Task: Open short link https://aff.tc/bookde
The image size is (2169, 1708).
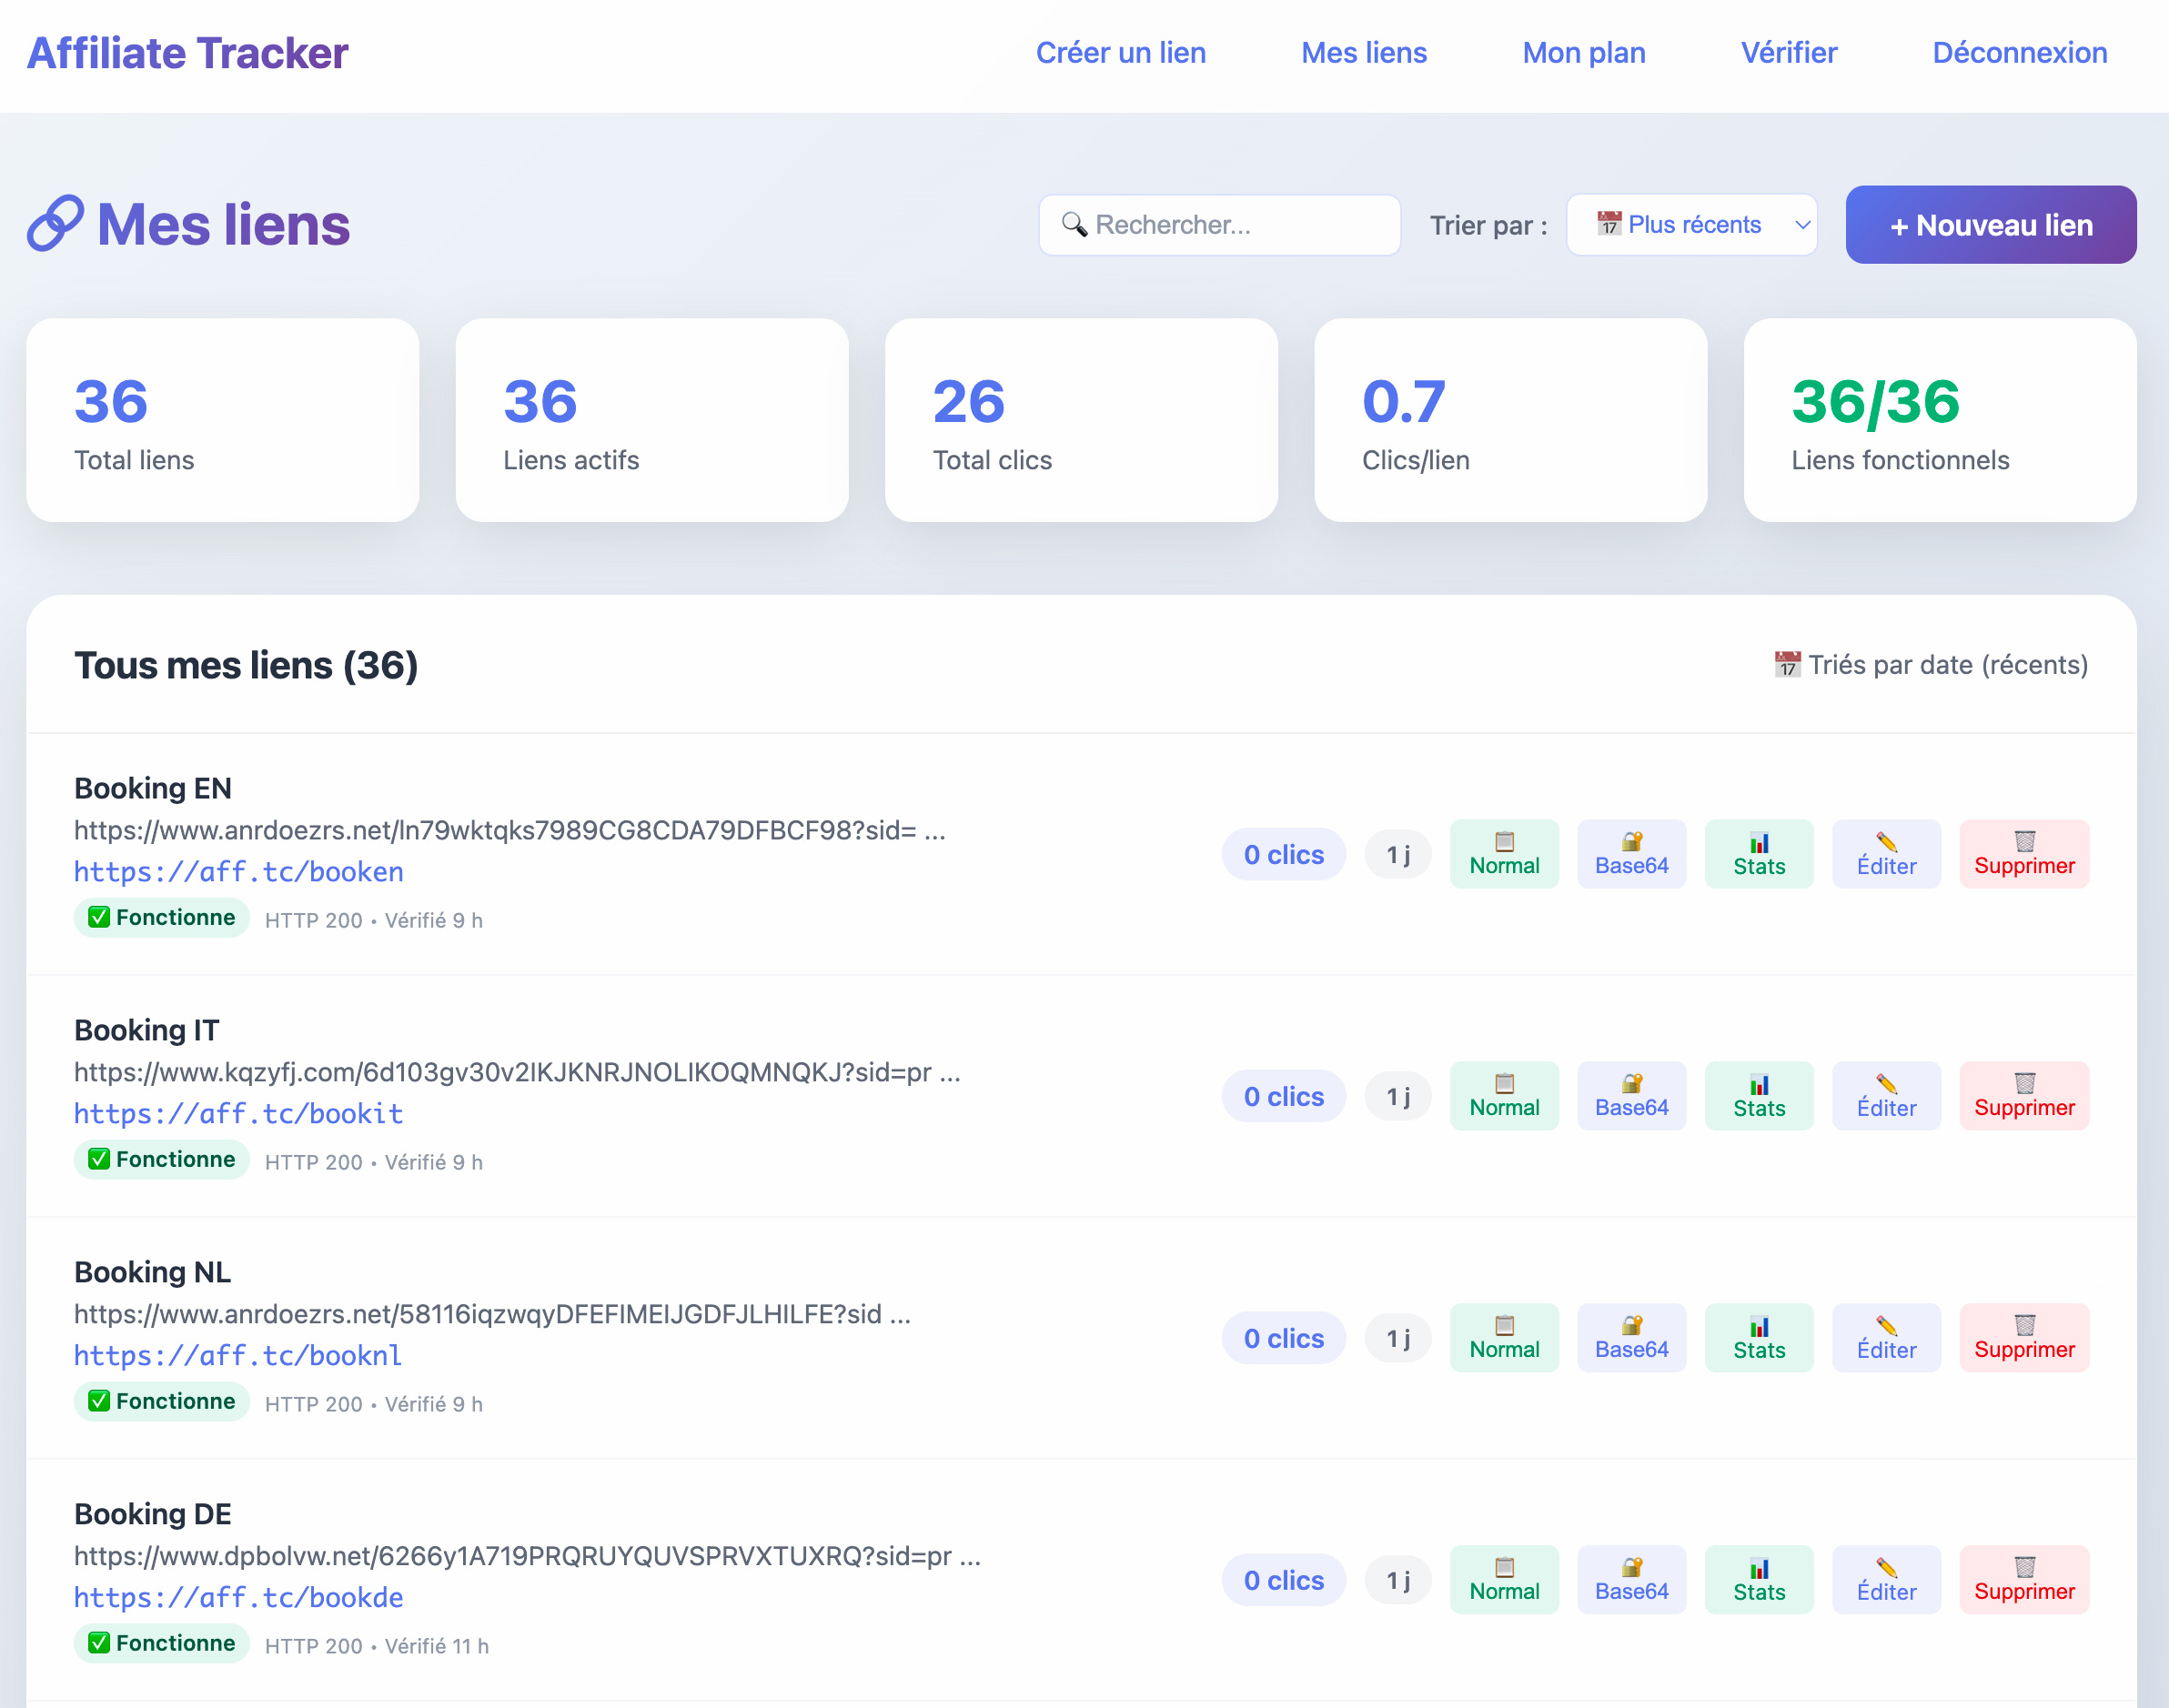Action: (x=239, y=1598)
